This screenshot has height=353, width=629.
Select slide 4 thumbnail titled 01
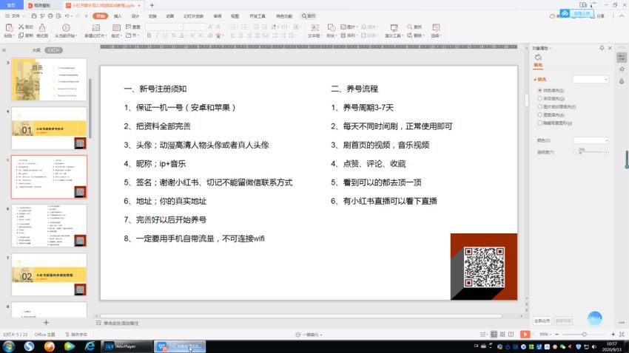[49, 128]
